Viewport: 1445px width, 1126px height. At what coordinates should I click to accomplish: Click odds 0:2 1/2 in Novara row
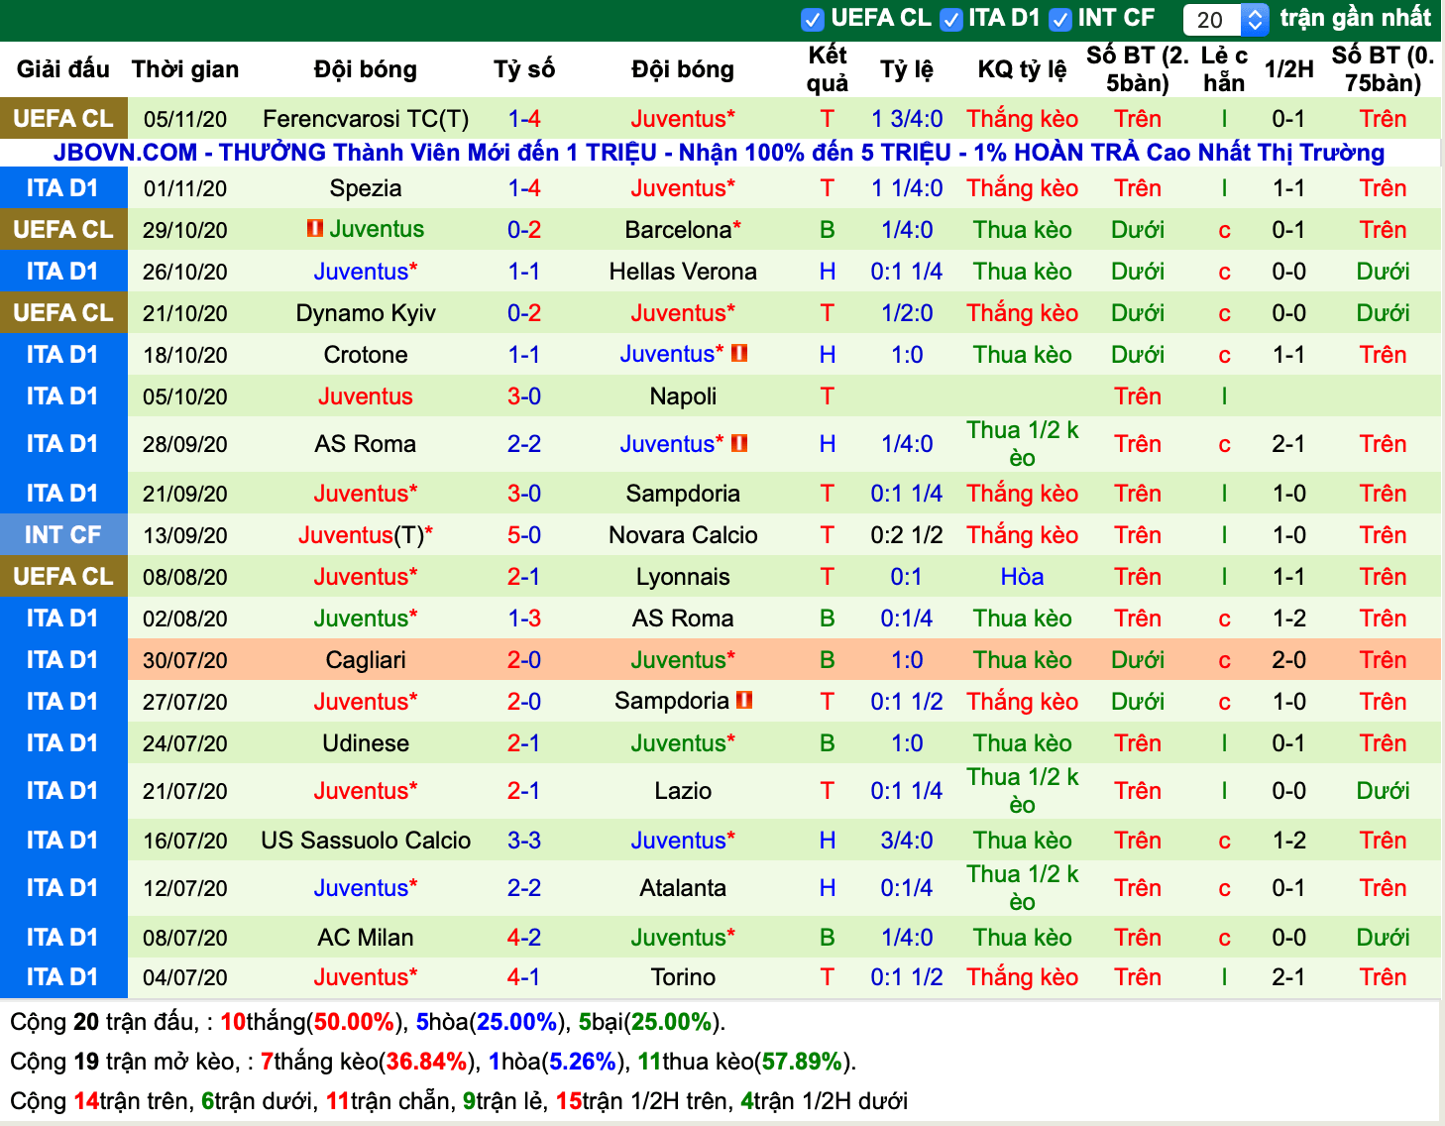coord(907,535)
